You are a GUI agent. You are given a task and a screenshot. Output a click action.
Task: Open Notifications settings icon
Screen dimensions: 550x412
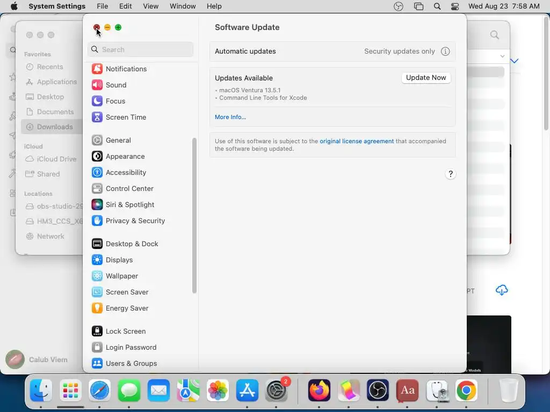[97, 69]
